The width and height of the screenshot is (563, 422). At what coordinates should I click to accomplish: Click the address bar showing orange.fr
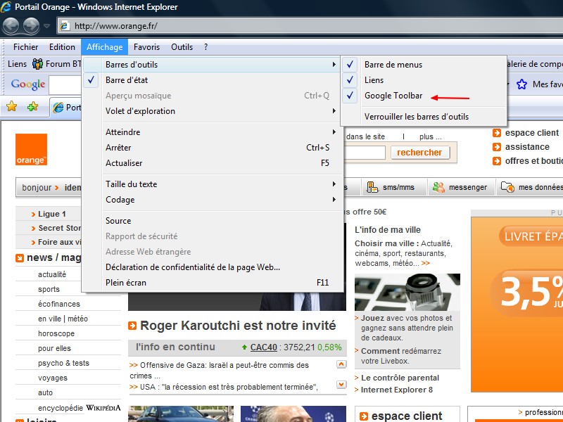(281, 26)
